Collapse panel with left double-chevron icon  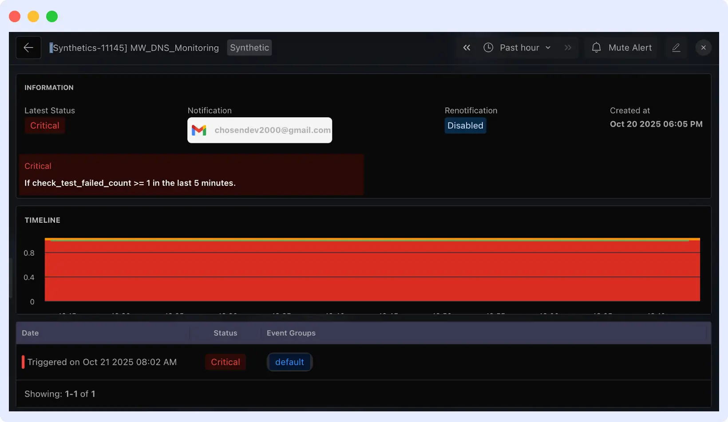click(x=466, y=47)
